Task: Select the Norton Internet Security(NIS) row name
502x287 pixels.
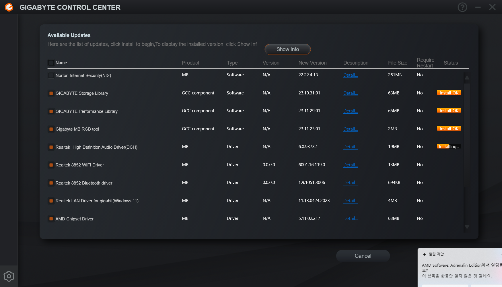Action: [x=83, y=75]
